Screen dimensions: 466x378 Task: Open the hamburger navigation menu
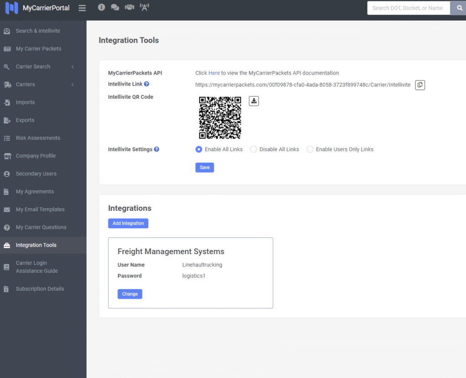click(x=82, y=8)
